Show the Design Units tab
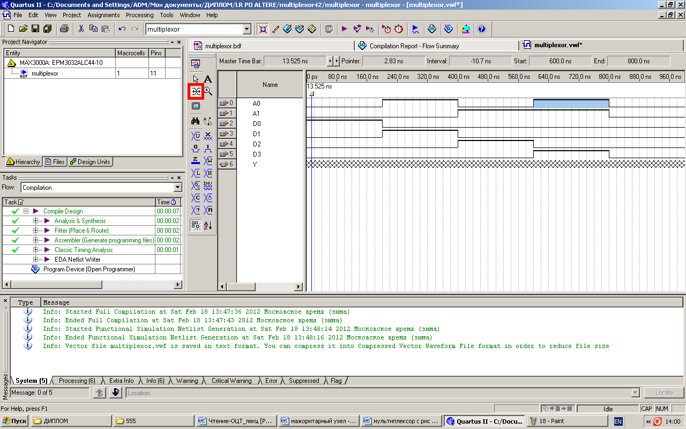Image resolution: width=686 pixels, height=429 pixels. (90, 162)
